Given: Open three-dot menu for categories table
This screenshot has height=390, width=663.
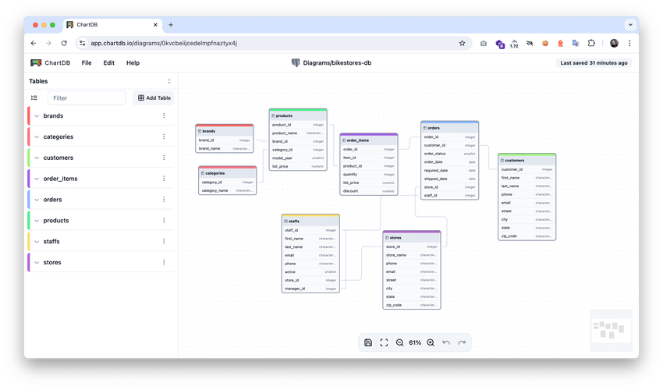Looking at the screenshot, I should point(164,136).
